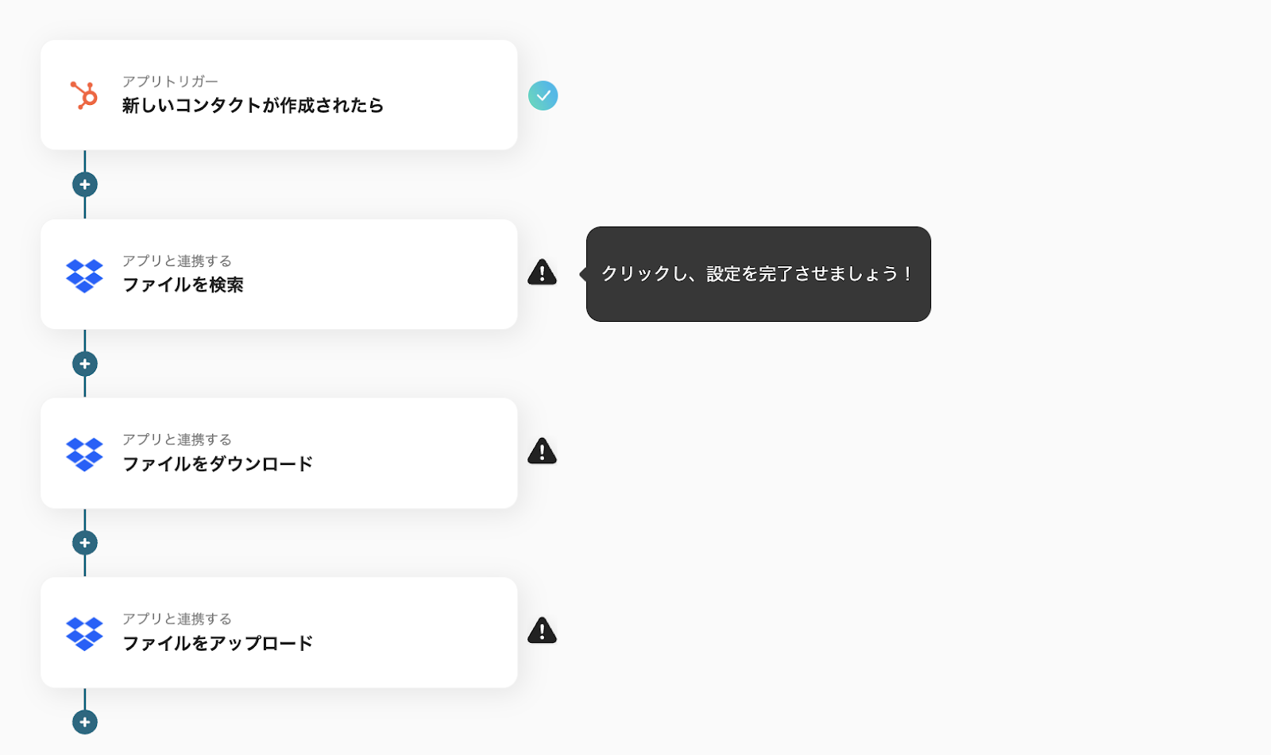The image size is (1271, 755).
Task: Click the warning icon next to ファイルを検索
Action: (543, 272)
